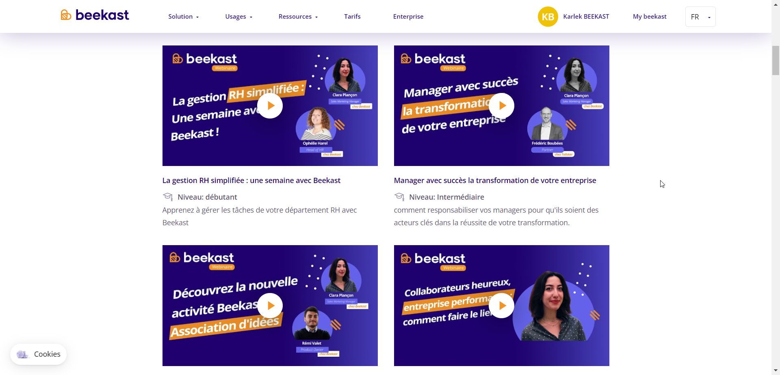Screen dimensions: 780x375
Task: Click graduation cap icon beside Niveau: Intermédiaire
Action: (399, 197)
